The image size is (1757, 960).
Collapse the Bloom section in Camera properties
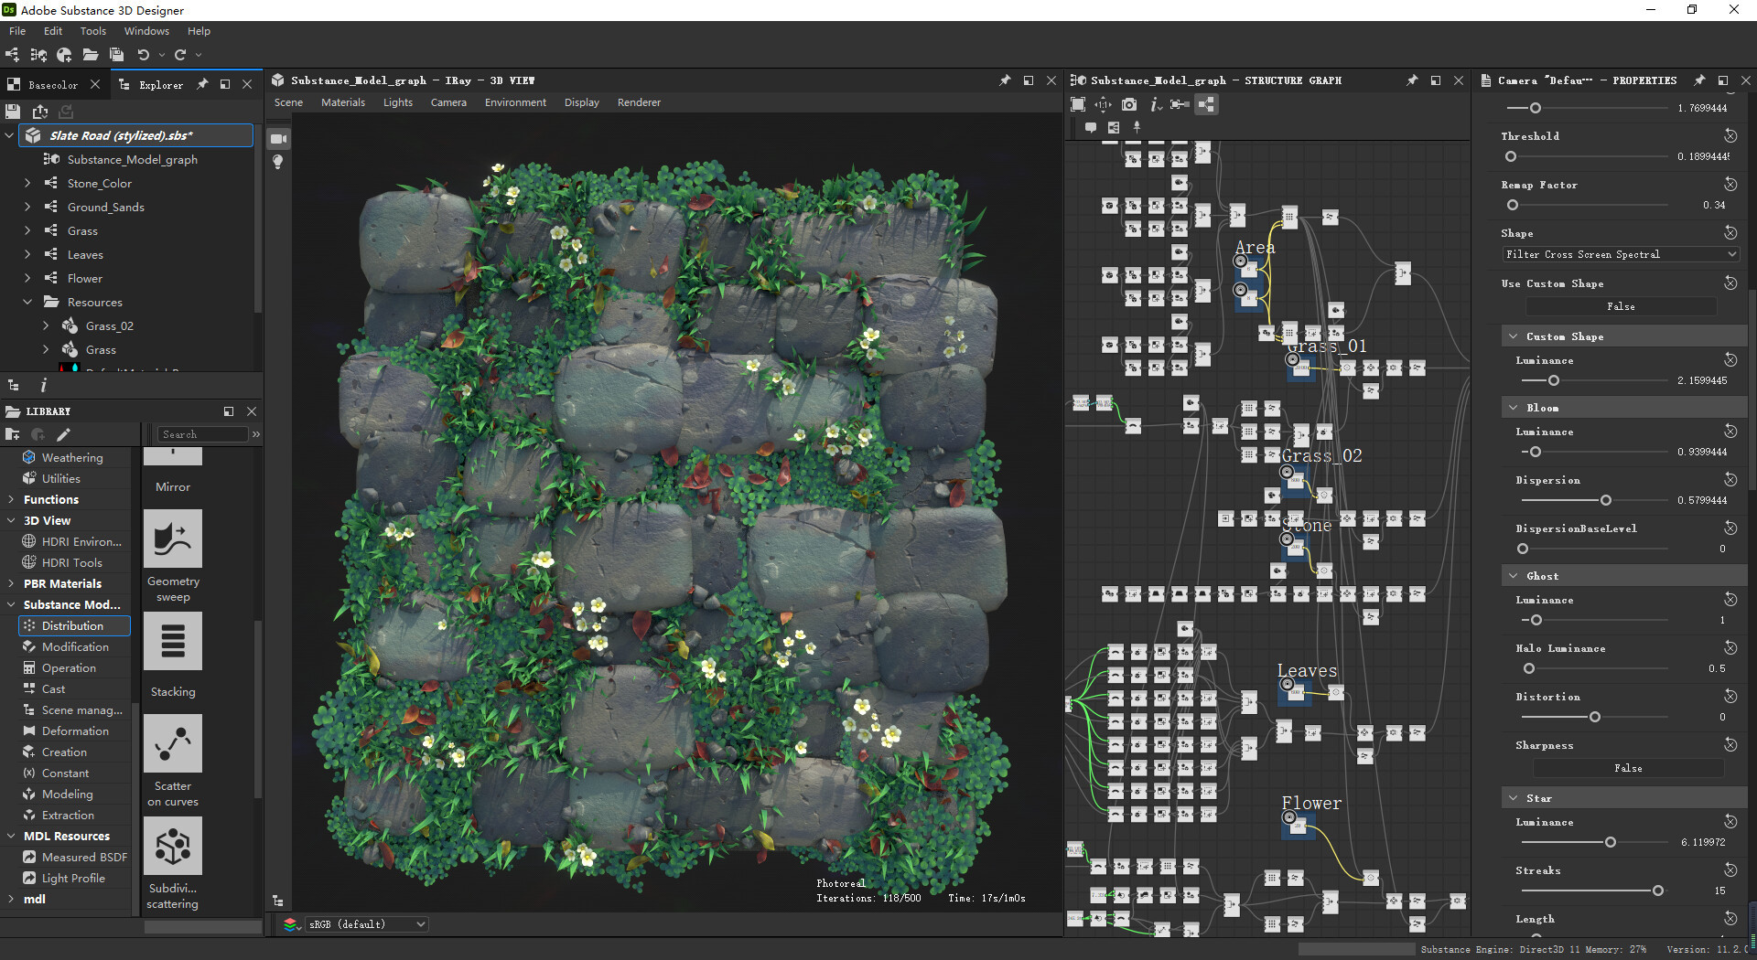1514,407
